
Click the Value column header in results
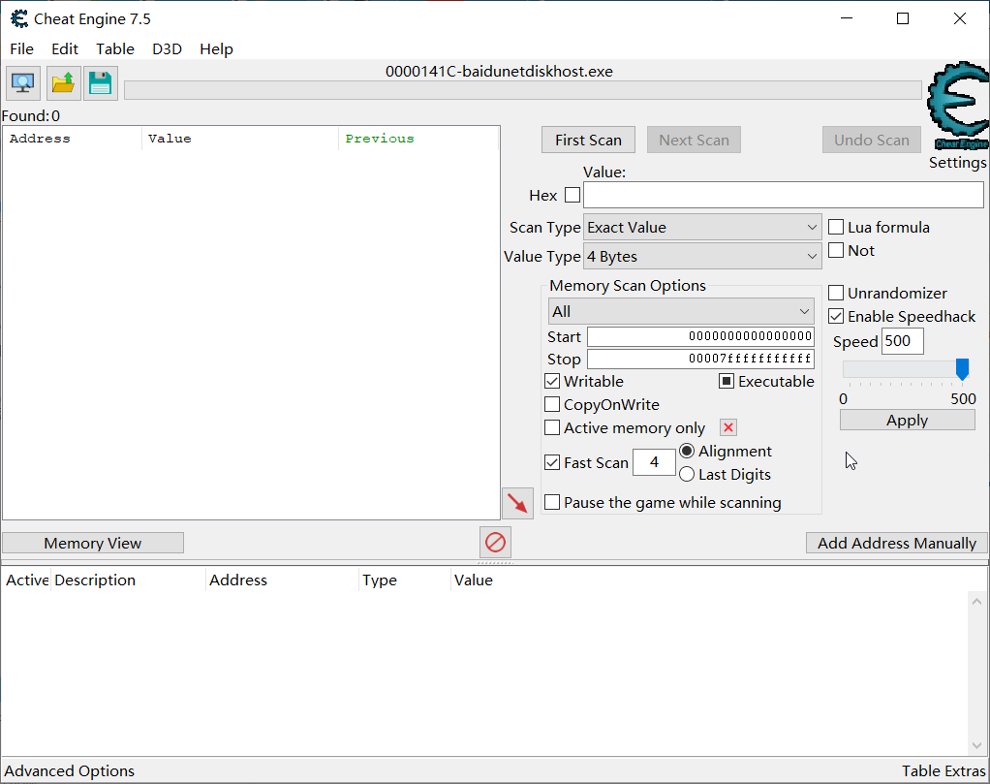(x=240, y=139)
